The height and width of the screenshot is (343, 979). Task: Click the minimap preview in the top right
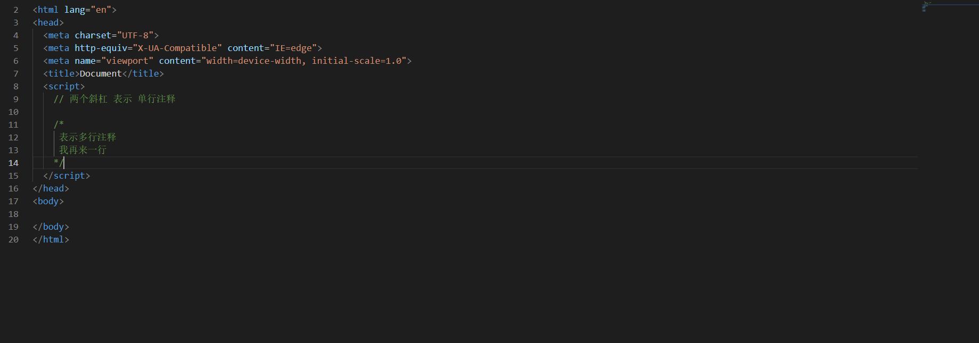[x=950, y=6]
